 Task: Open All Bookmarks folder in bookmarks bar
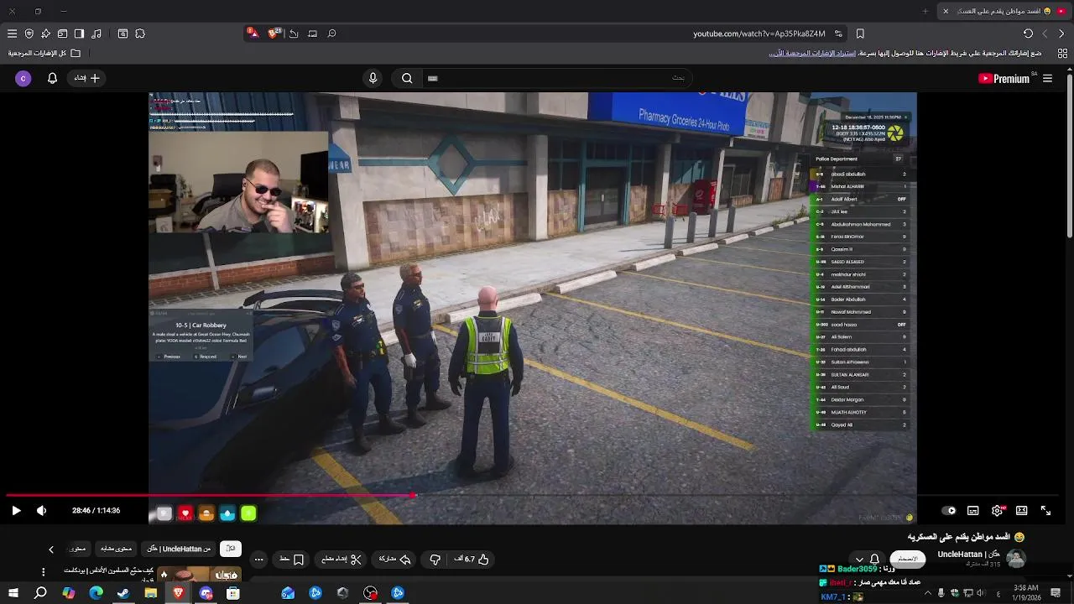tap(44, 53)
